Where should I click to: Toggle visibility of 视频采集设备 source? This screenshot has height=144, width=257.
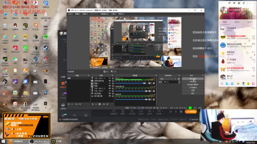[110, 81]
